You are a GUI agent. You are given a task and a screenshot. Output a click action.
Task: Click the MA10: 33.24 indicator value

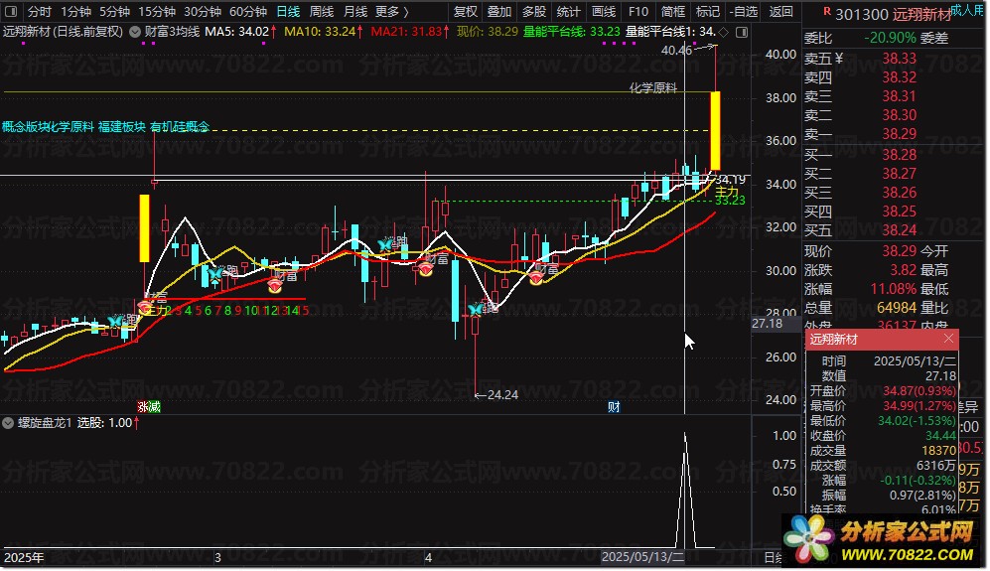(320, 32)
